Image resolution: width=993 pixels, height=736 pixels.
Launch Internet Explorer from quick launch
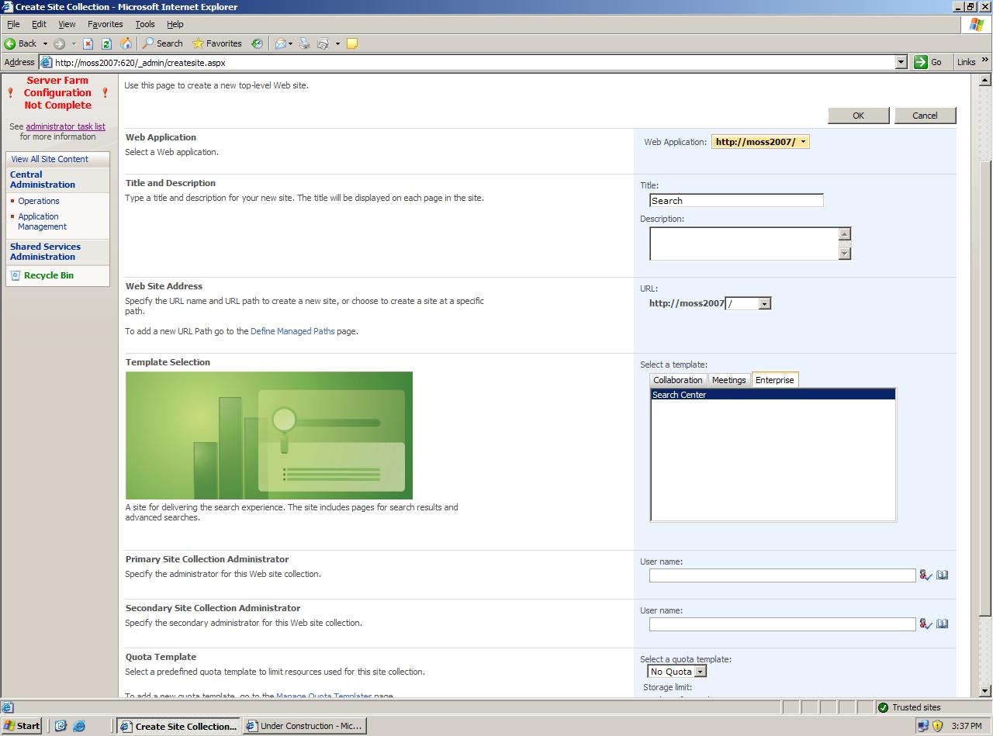click(78, 726)
